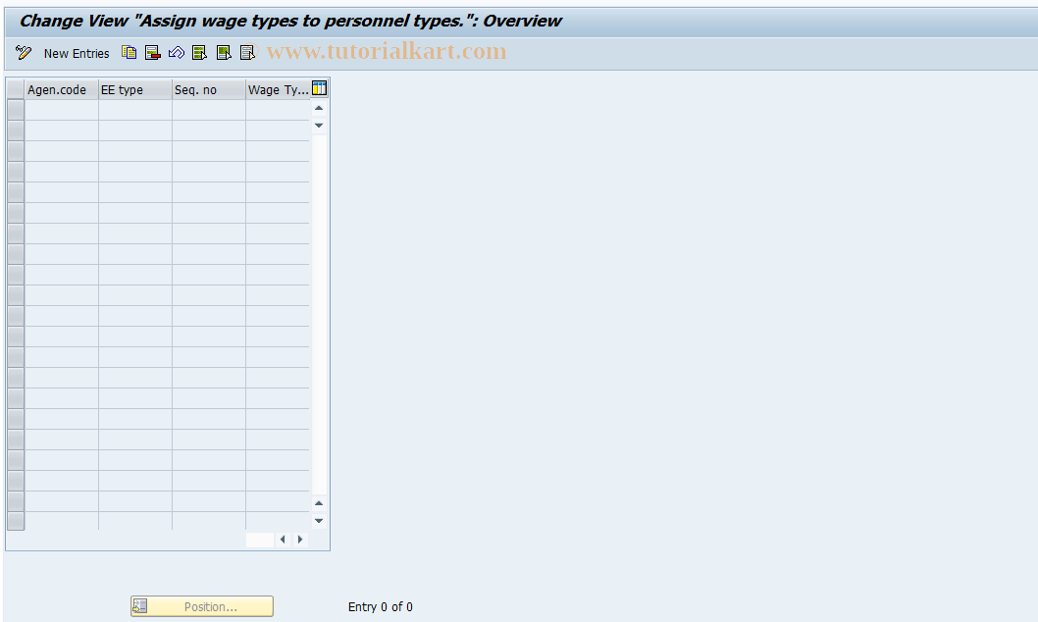Viewport: 1038px width, 622px height.
Task: Click the Position... button
Action: 202,606
